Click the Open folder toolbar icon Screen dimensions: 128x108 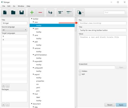click(x=13, y=12)
